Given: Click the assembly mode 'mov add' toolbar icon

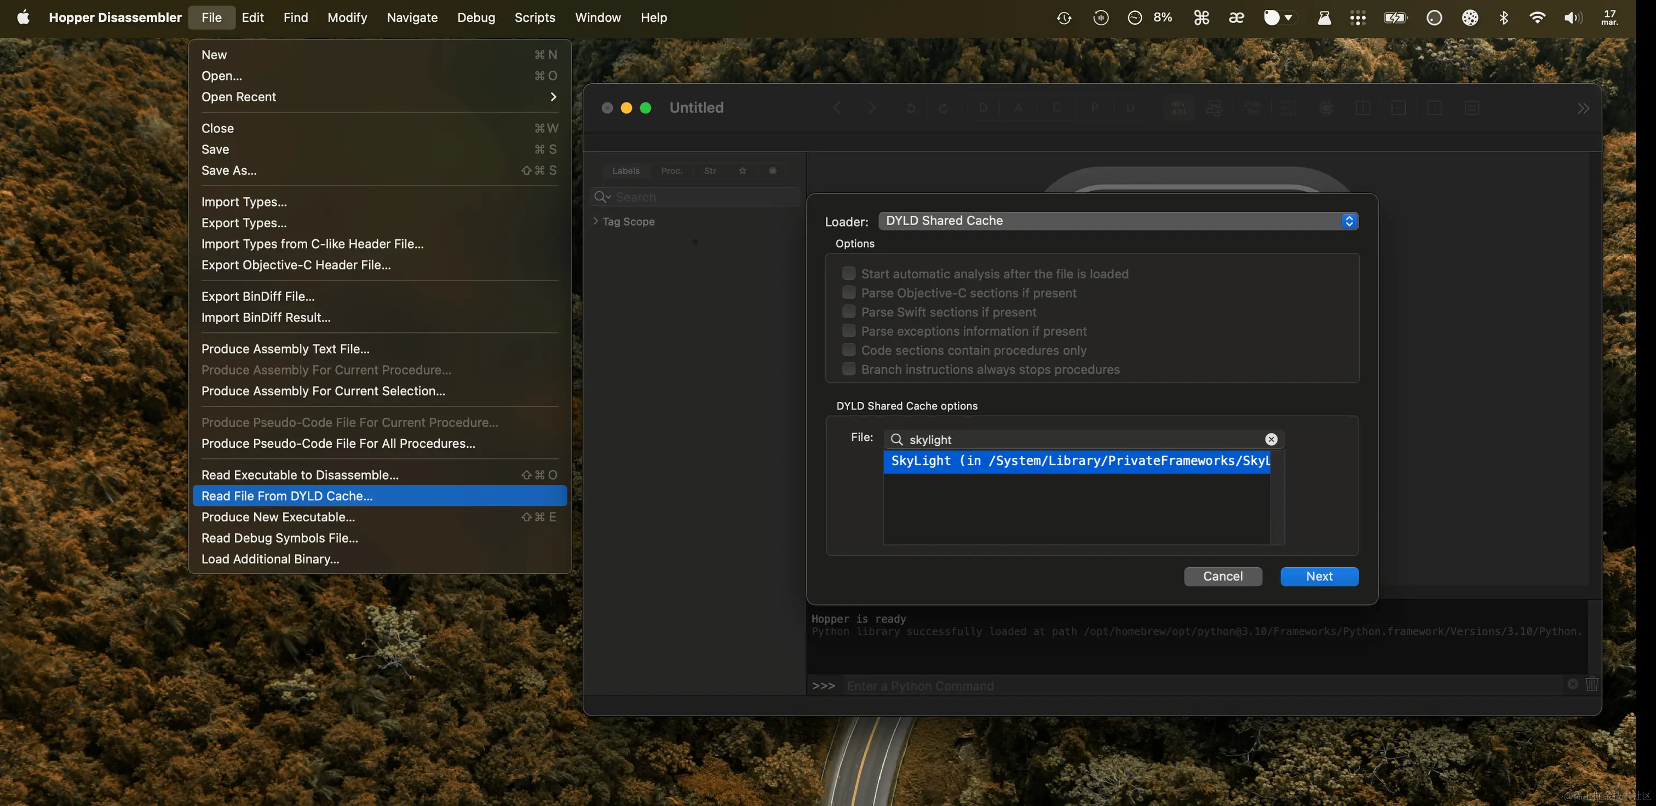Looking at the screenshot, I should coord(1178,107).
